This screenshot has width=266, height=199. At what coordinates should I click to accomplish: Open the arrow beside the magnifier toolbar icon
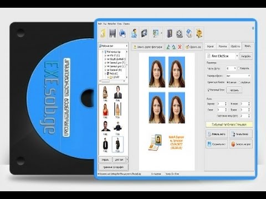161,33
